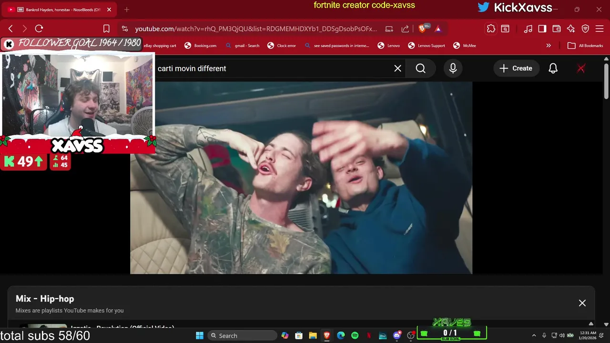Image resolution: width=610 pixels, height=343 pixels.
Task: Close the Mix - Hip-hop playlist panel
Action: click(582, 303)
